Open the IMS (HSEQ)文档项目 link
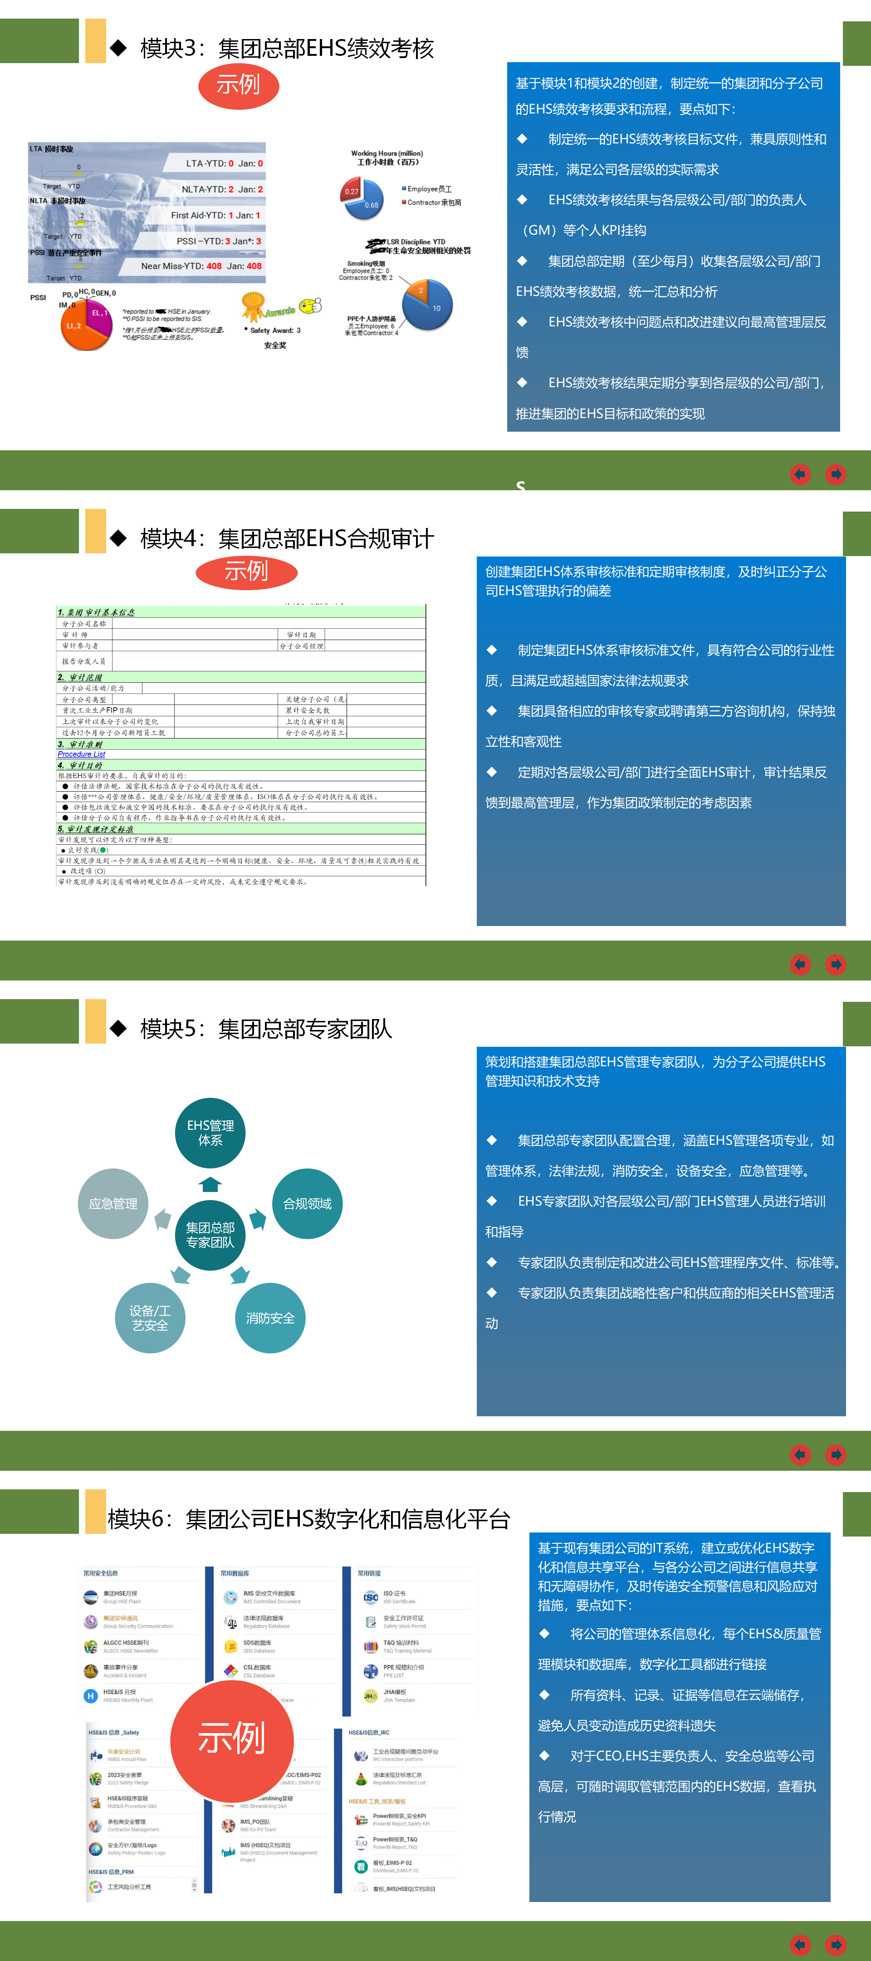The width and height of the screenshot is (871, 1961). (x=265, y=1846)
